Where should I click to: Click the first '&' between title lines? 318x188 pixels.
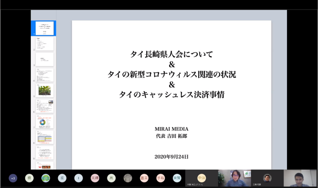point(172,65)
